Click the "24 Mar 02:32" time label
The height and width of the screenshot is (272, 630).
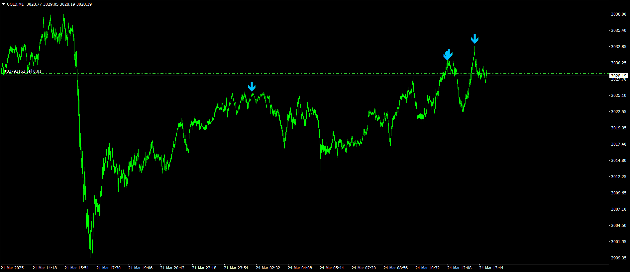coord(268,268)
